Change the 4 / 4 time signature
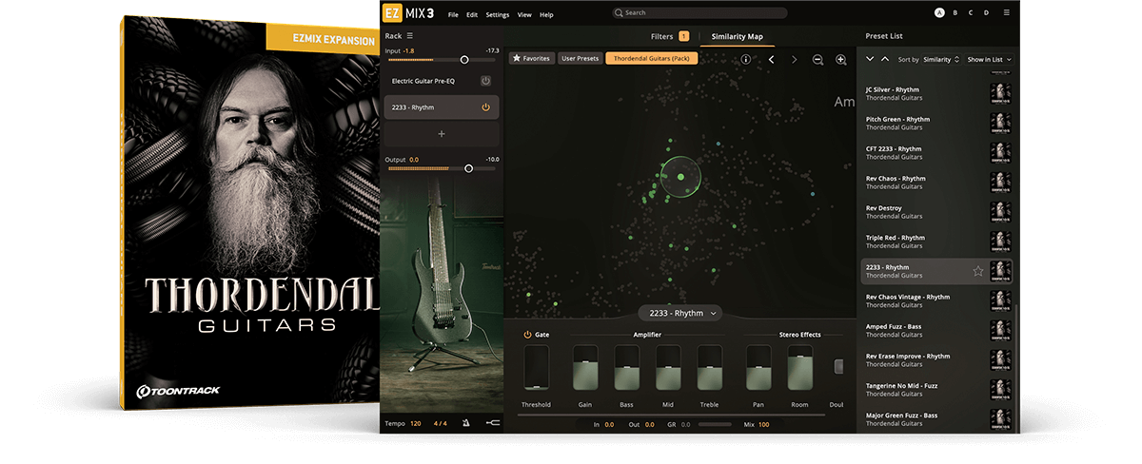The width and height of the screenshot is (1142, 464). [x=441, y=423]
